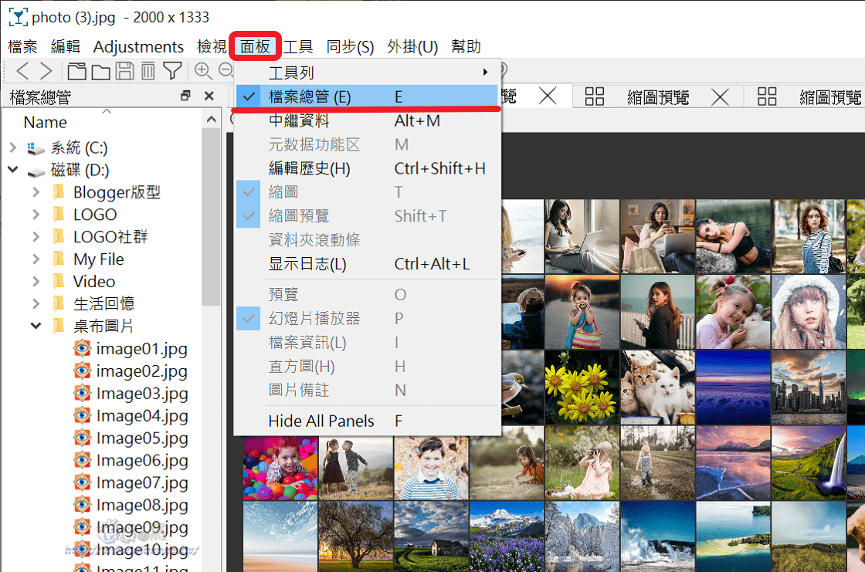The width and height of the screenshot is (865, 572).
Task: Expand the 系統 (C:) drive node
Action: coord(13,147)
